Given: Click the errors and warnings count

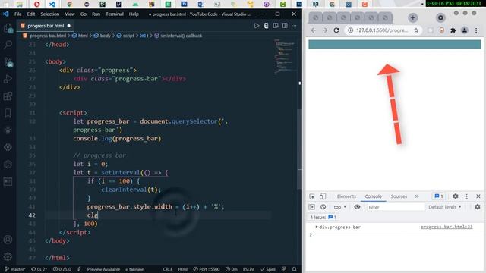Looking at the screenshot, I should coord(62,269).
